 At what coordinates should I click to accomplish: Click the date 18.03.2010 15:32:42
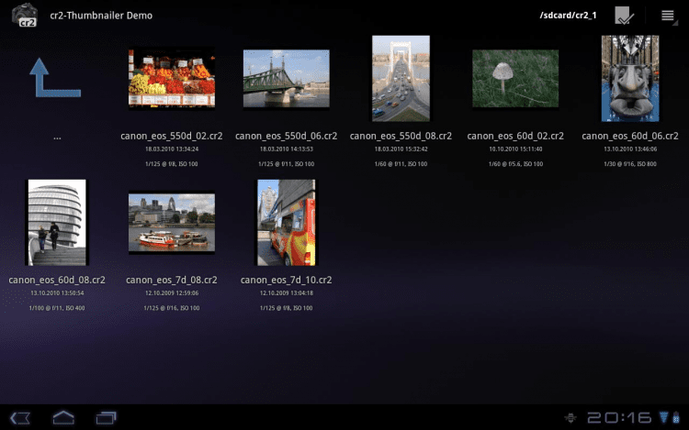coord(401,149)
